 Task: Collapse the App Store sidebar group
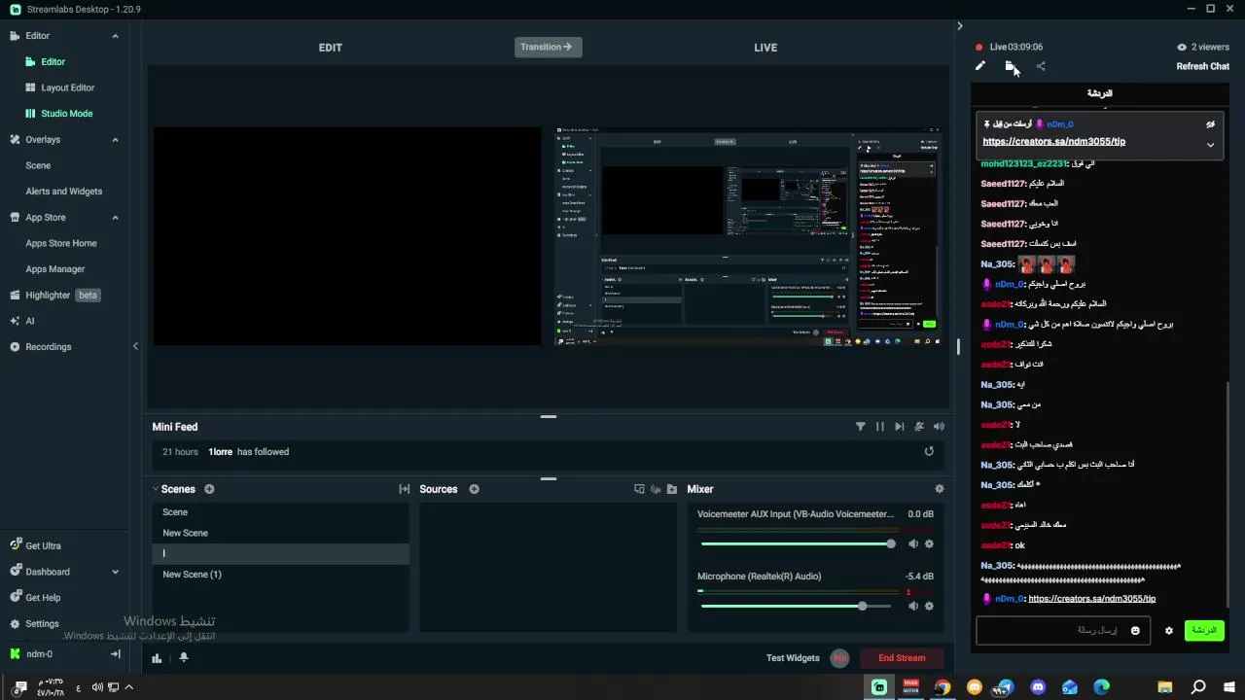point(115,218)
